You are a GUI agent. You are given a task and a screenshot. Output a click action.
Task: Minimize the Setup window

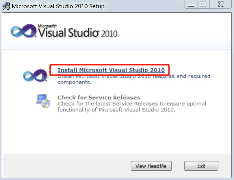coord(191,4)
